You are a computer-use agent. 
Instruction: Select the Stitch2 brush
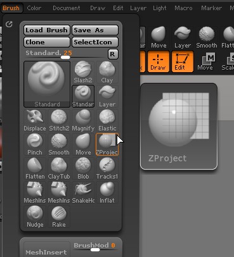[x=59, y=120]
